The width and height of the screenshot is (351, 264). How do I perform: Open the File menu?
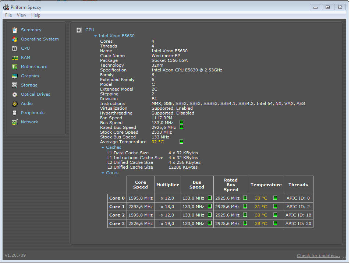tap(8, 15)
